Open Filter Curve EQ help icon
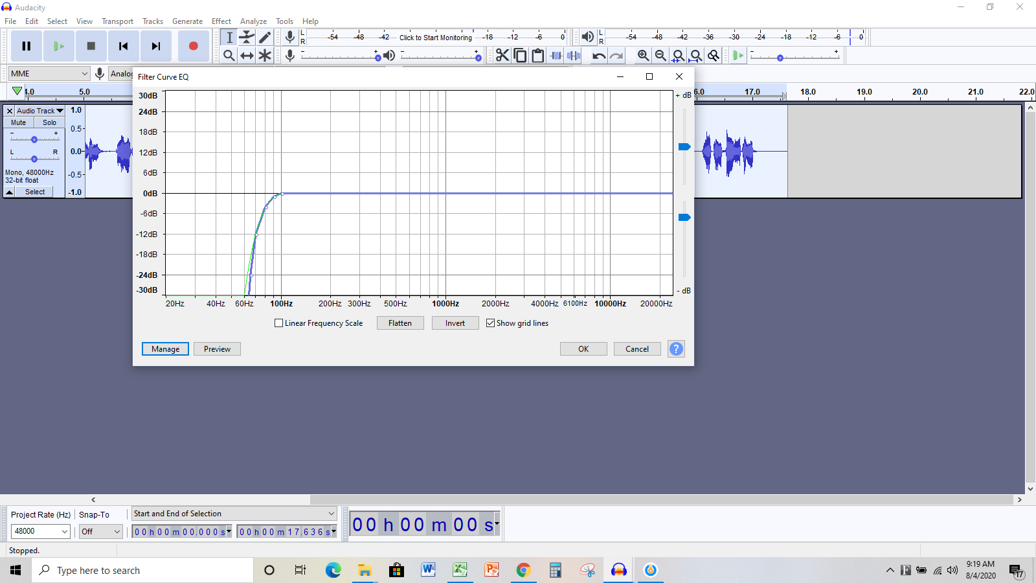This screenshot has width=1036, height=583. click(676, 349)
